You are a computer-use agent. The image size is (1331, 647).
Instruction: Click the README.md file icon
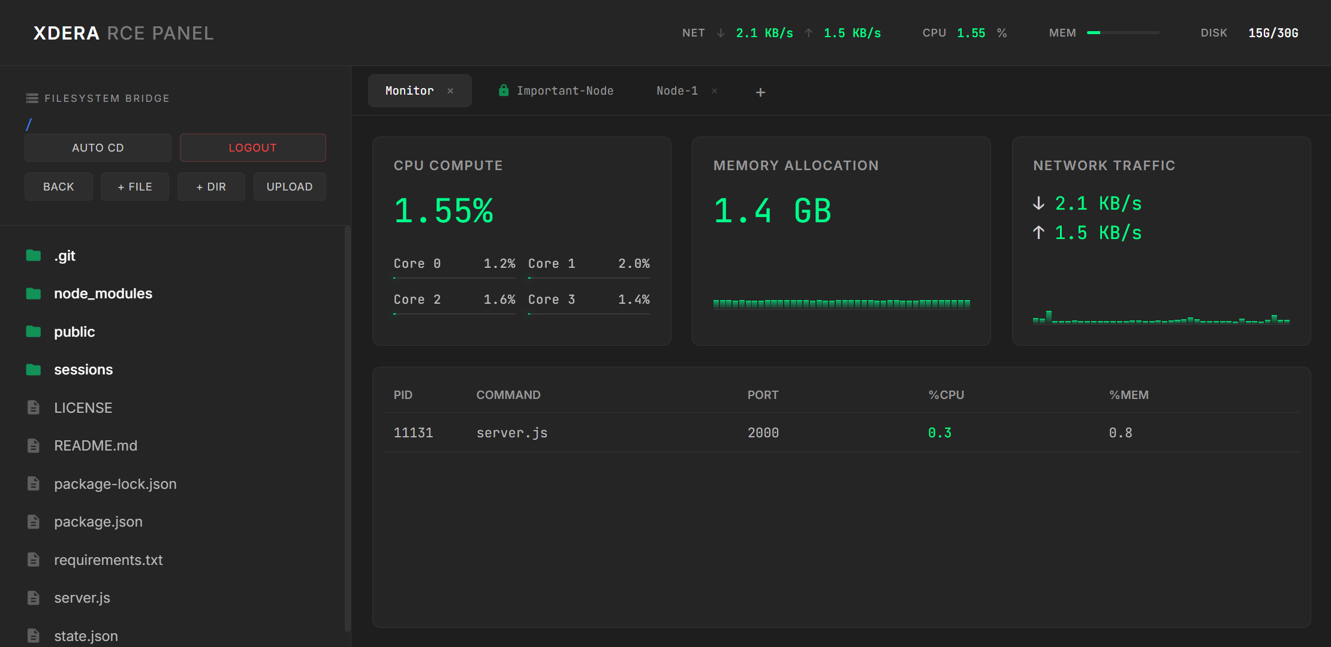pos(34,446)
